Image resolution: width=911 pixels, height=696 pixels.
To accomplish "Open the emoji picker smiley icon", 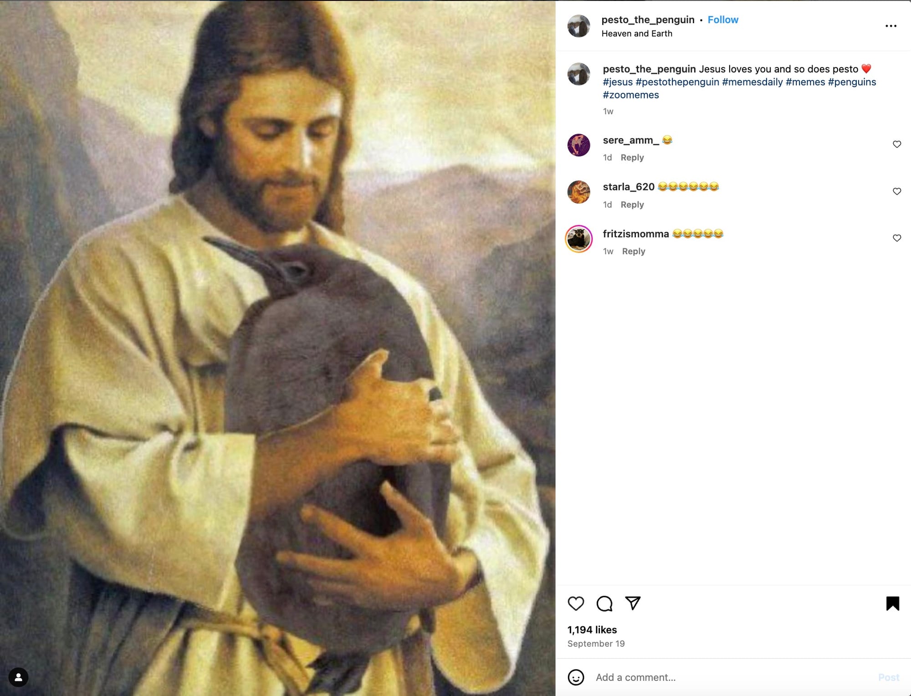I will [x=576, y=677].
